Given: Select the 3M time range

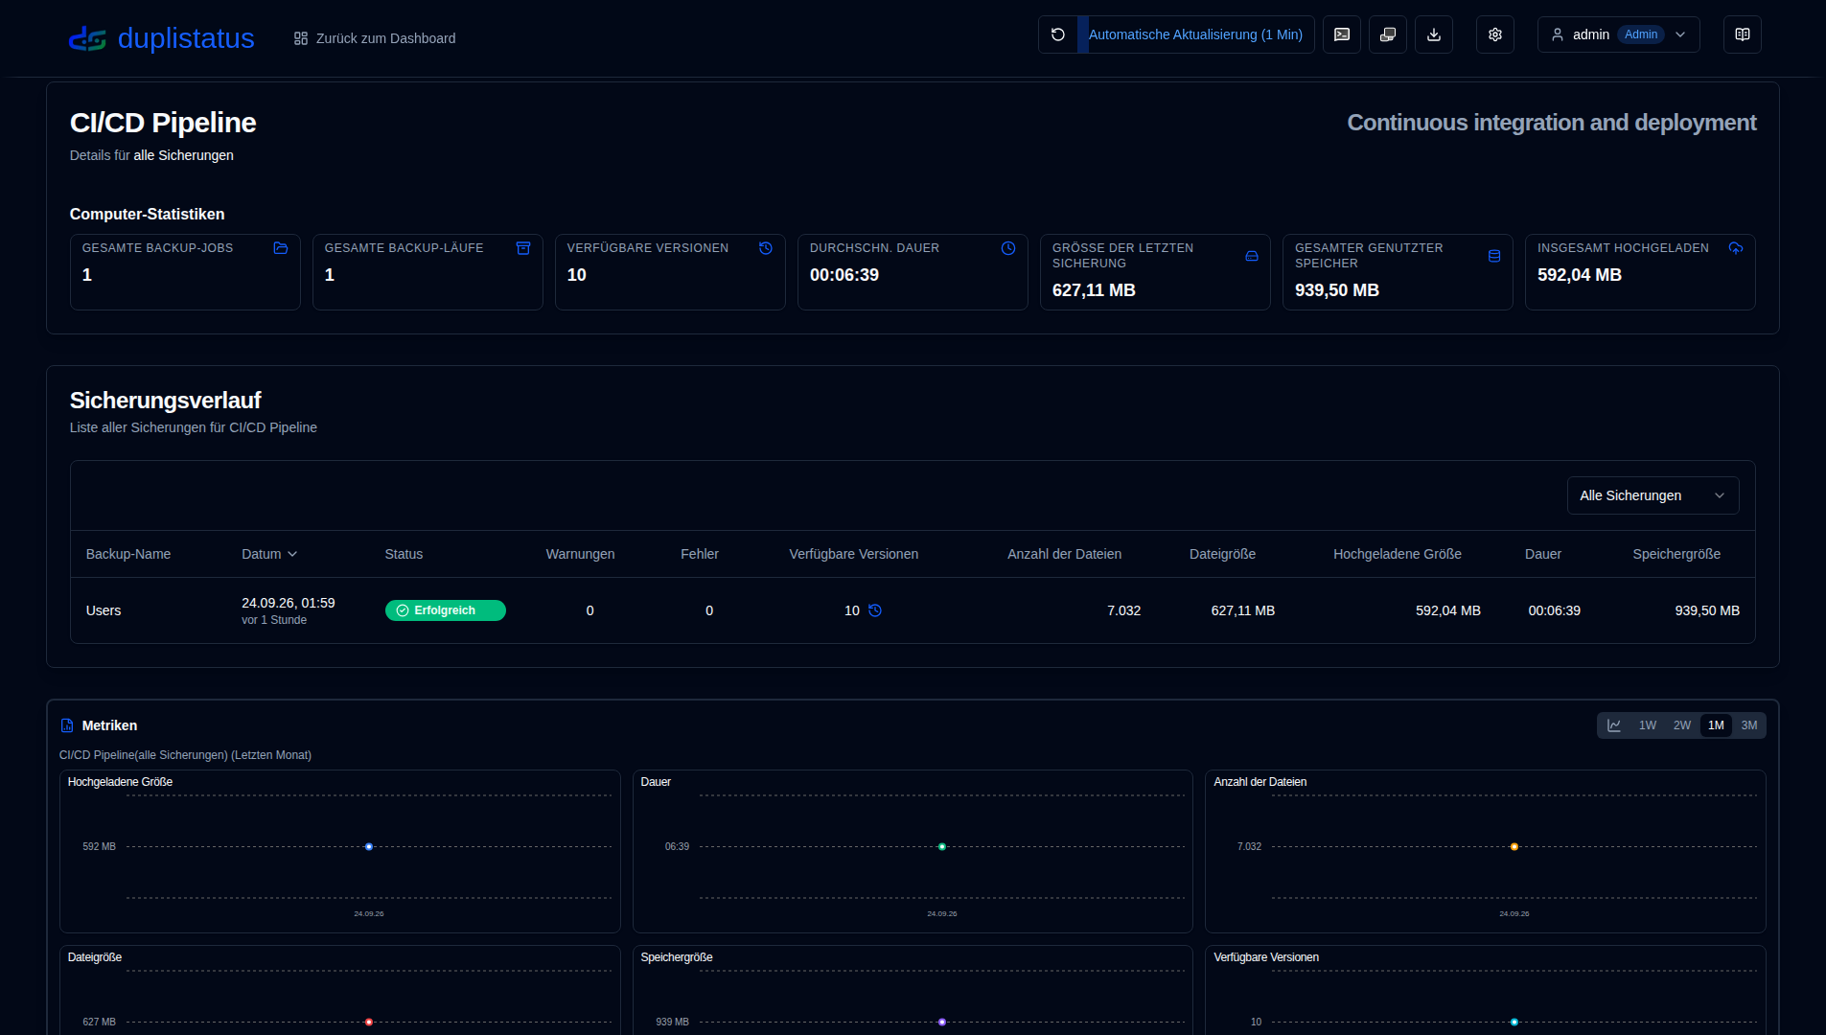Looking at the screenshot, I should point(1749,725).
